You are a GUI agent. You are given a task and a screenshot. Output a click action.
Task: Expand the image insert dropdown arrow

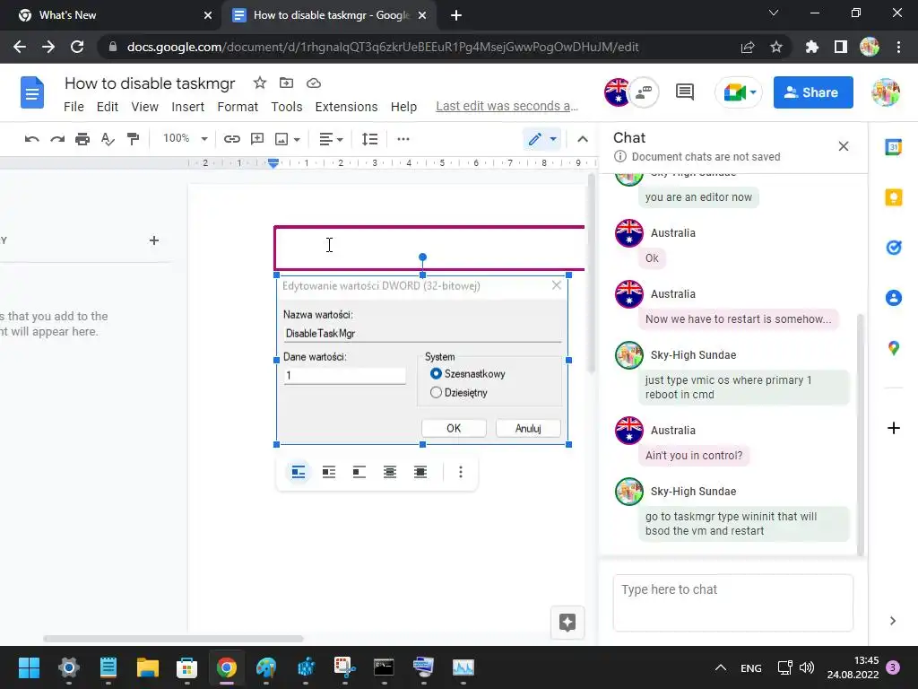click(297, 139)
